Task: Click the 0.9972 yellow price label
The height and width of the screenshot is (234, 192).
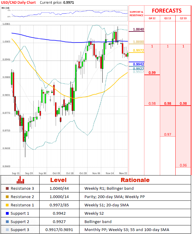Action: tap(138, 50)
